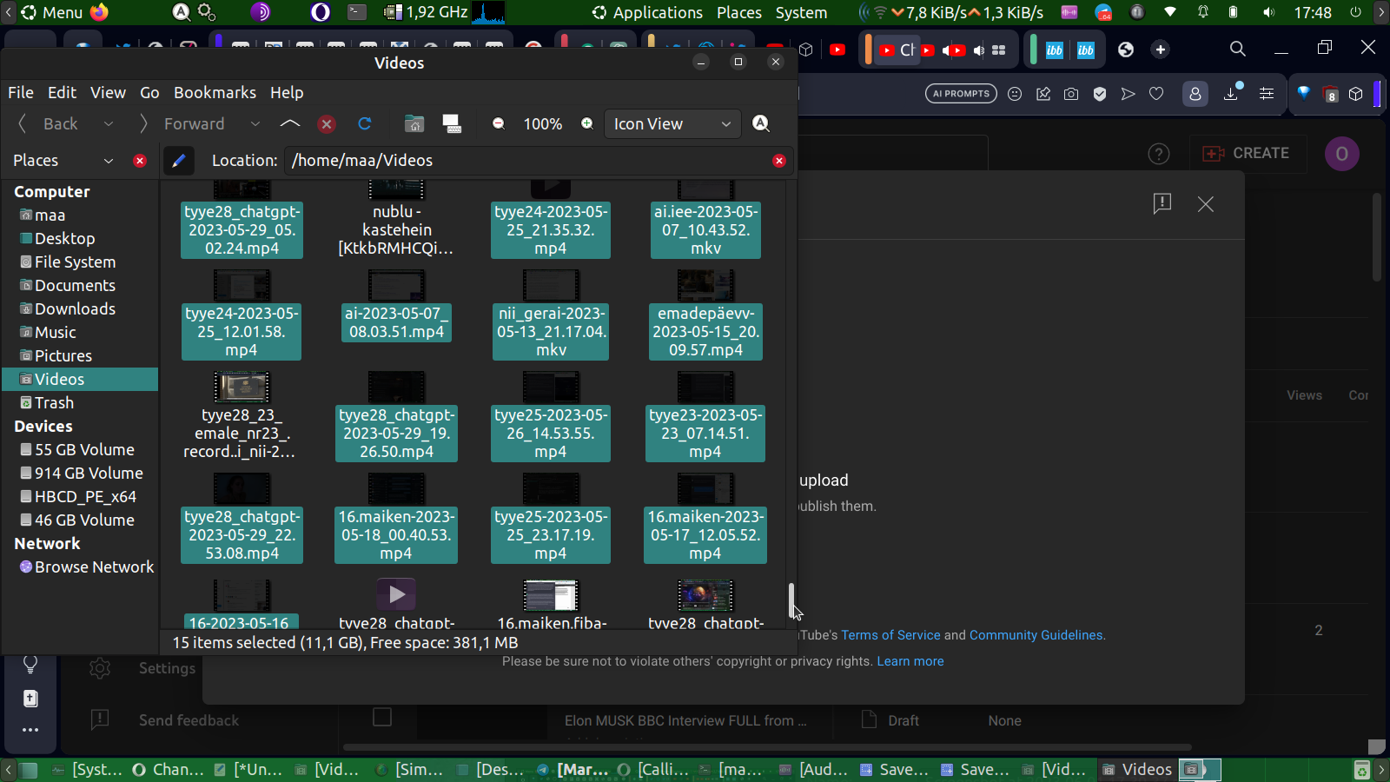Screen dimensions: 1390x782
Task: Open the Computer icon in toolbar
Action: click(452, 124)
